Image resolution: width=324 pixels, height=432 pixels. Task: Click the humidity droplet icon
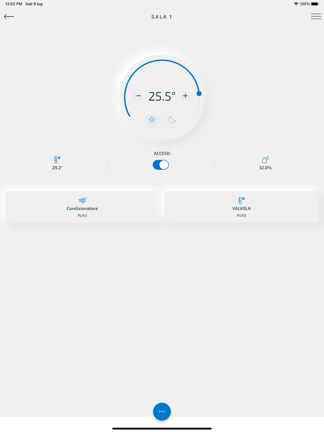[265, 160]
